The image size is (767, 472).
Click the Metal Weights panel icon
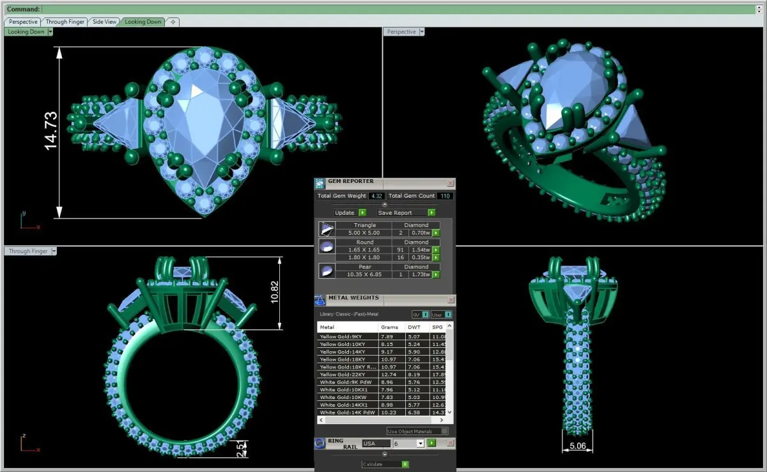(320, 300)
